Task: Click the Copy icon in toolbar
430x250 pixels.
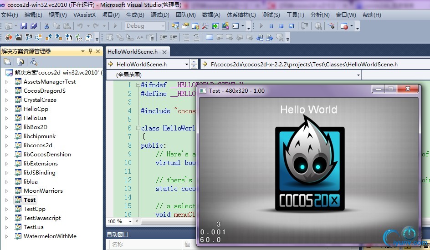Action: [x=57, y=26]
